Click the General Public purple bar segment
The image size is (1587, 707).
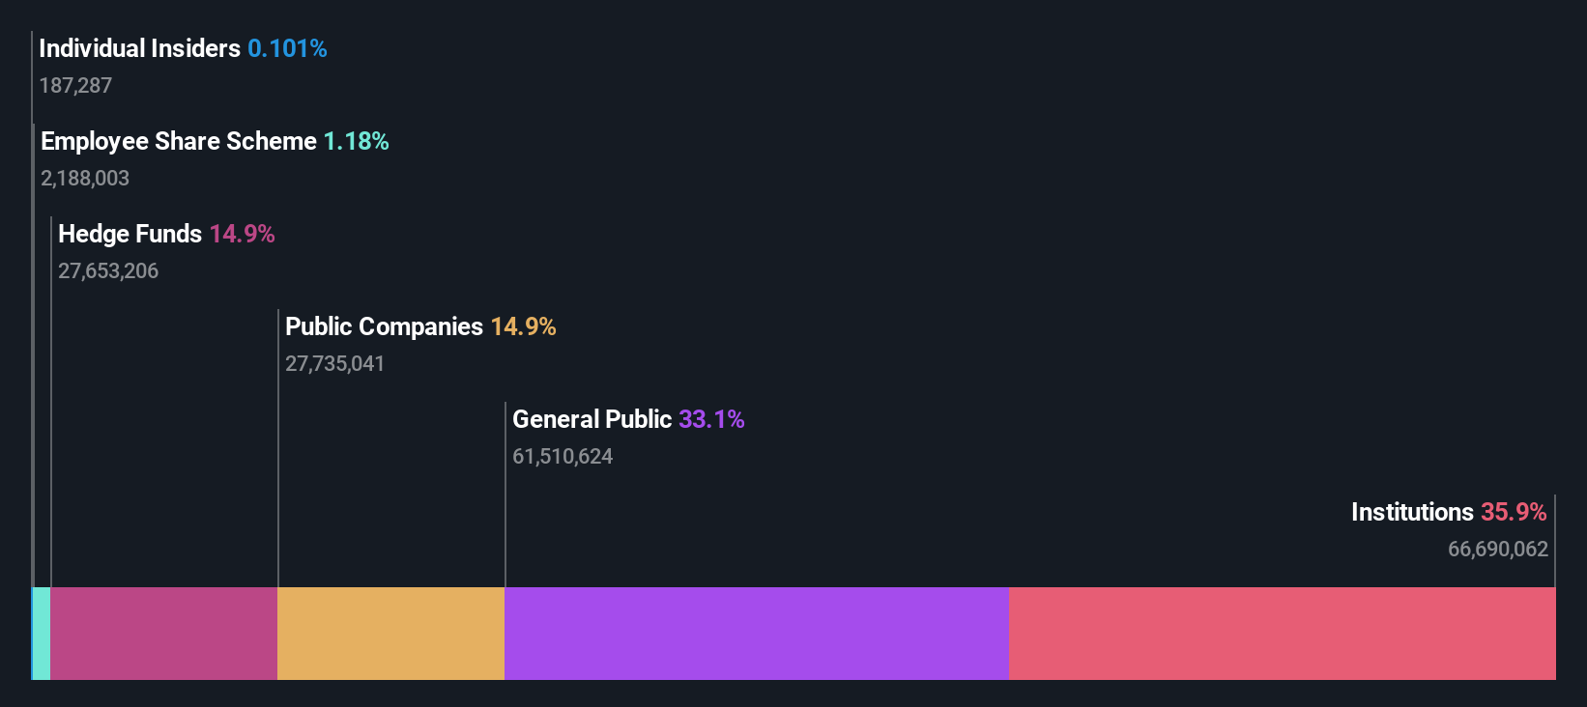[756, 634]
